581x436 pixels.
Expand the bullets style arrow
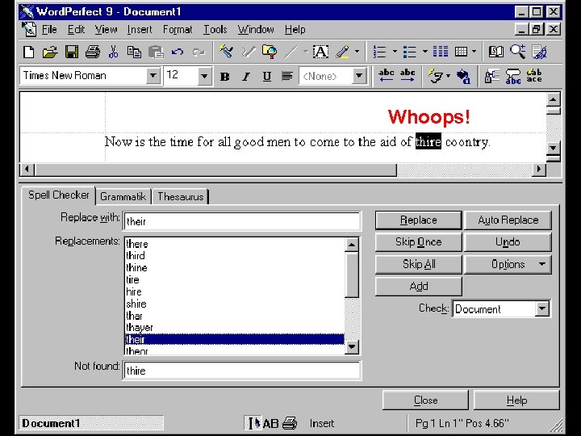[x=425, y=52]
